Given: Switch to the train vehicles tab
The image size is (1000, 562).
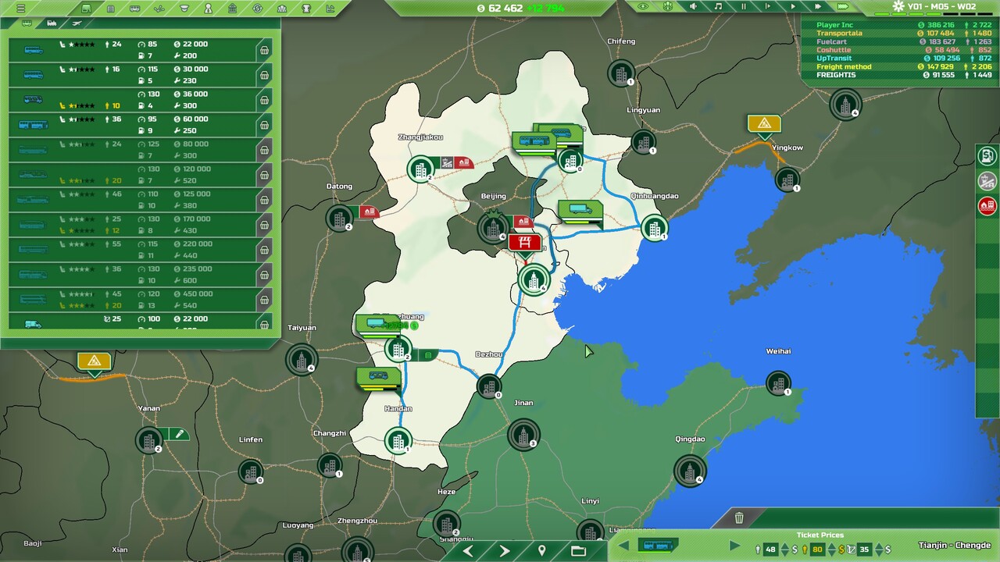Looking at the screenshot, I should pyautogui.click(x=52, y=23).
